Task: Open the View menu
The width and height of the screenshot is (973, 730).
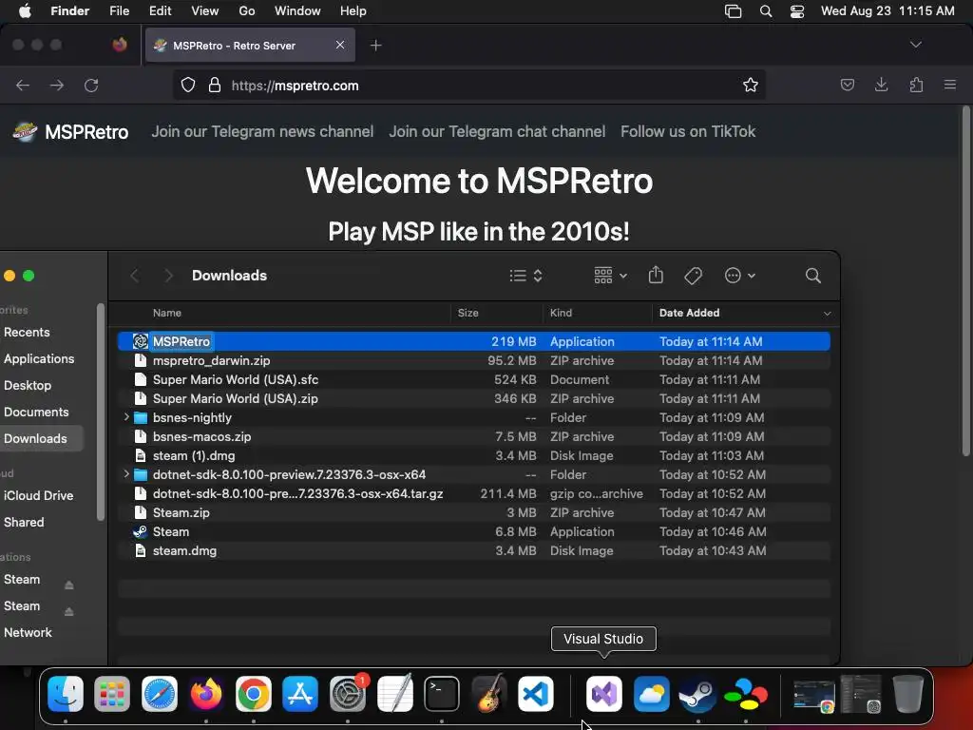Action: click(x=205, y=11)
